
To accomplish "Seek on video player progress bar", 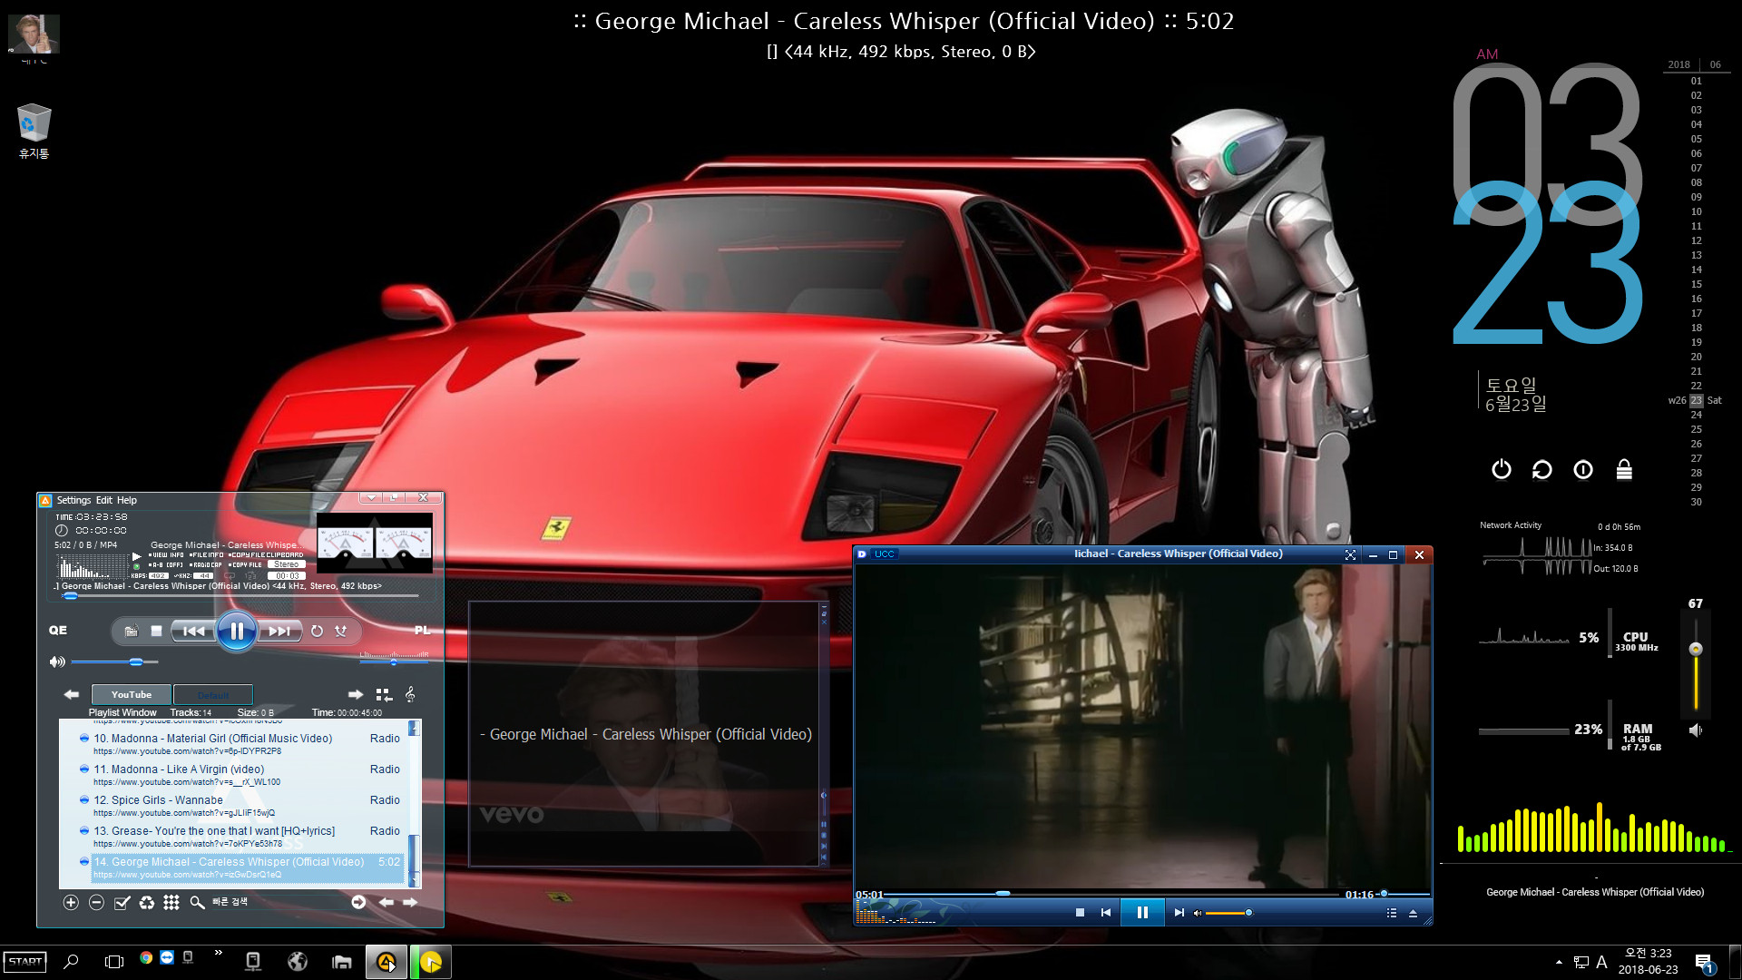I will point(1111,894).
